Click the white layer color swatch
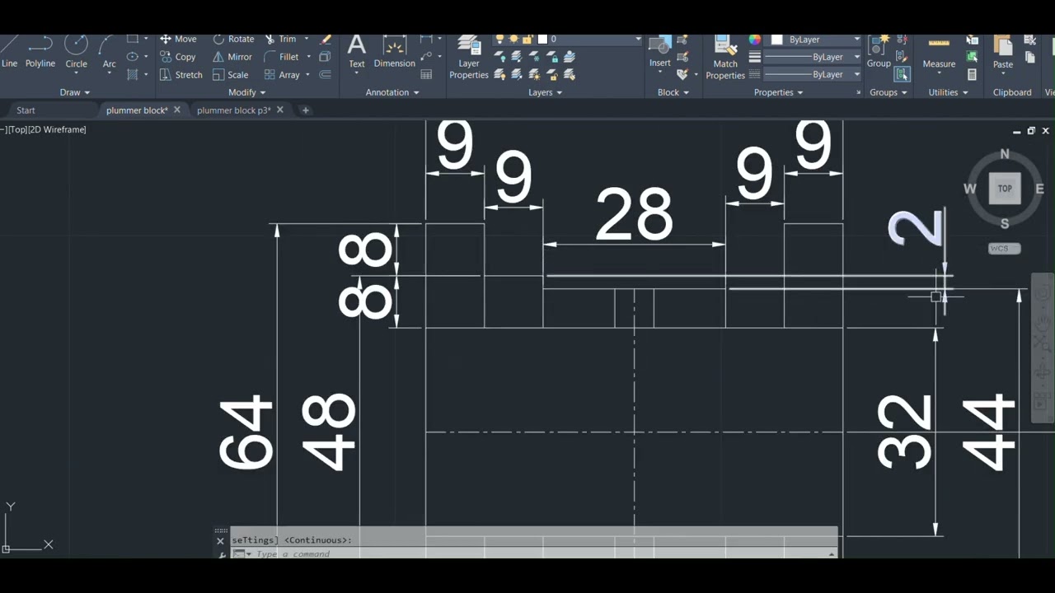This screenshot has height=593, width=1055. 542,39
